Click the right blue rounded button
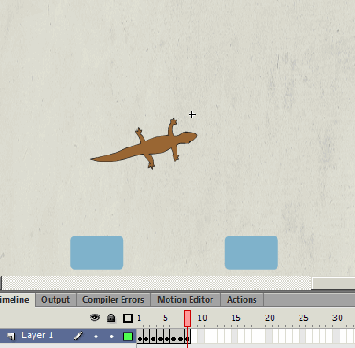Viewport: 355px width, 348px height. [252, 252]
